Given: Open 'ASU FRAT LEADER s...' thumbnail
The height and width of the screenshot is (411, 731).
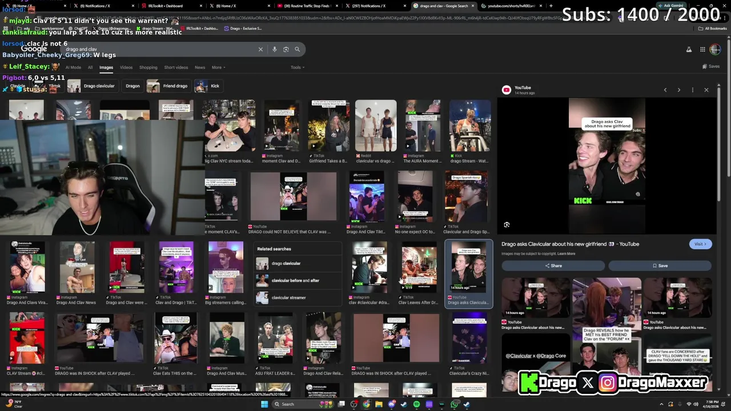Looking at the screenshot, I should [x=275, y=339].
